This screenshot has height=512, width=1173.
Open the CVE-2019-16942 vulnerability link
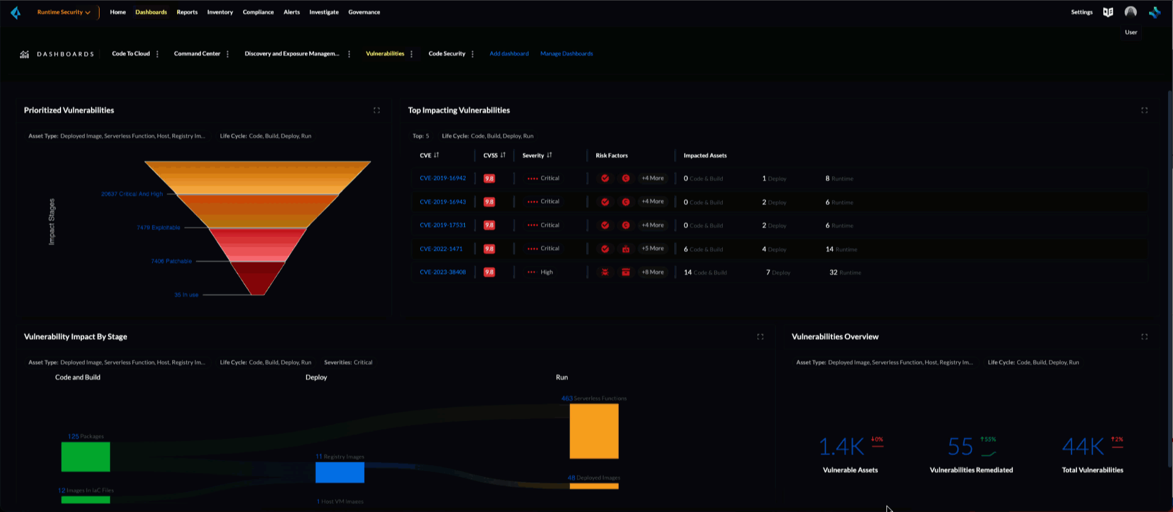click(x=443, y=178)
